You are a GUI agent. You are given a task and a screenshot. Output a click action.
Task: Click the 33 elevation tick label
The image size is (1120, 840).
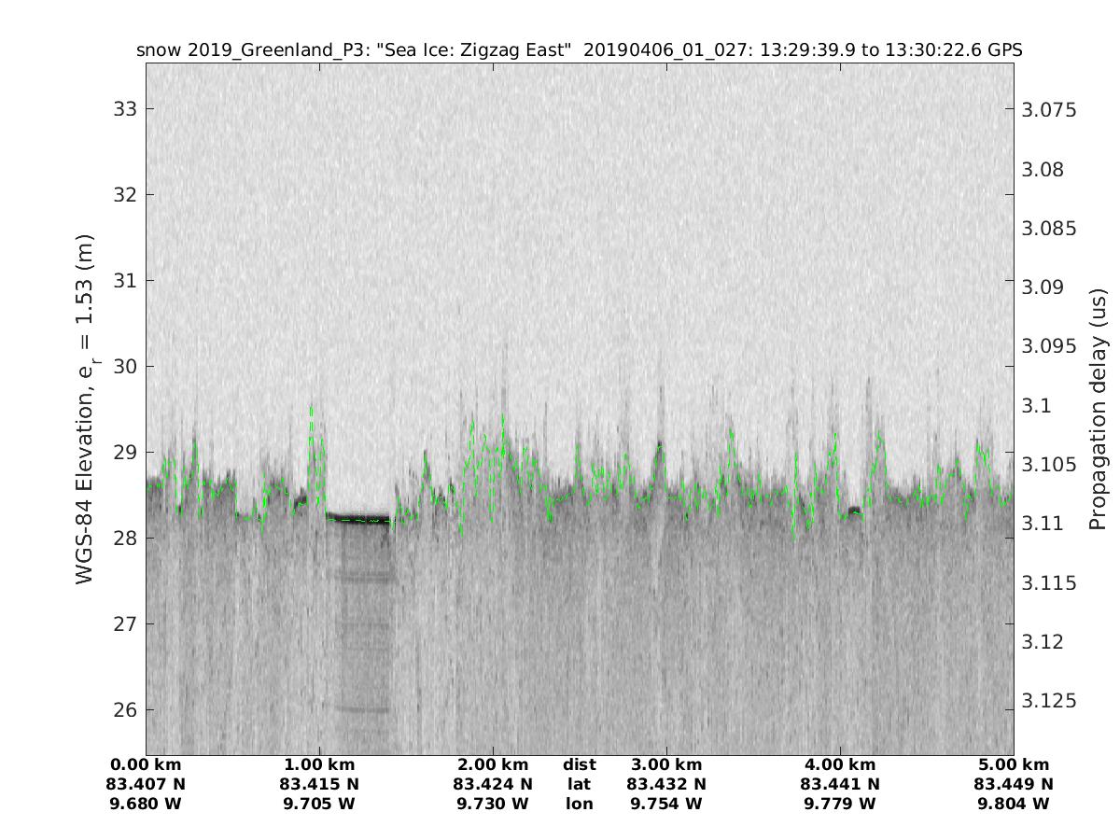125,109
